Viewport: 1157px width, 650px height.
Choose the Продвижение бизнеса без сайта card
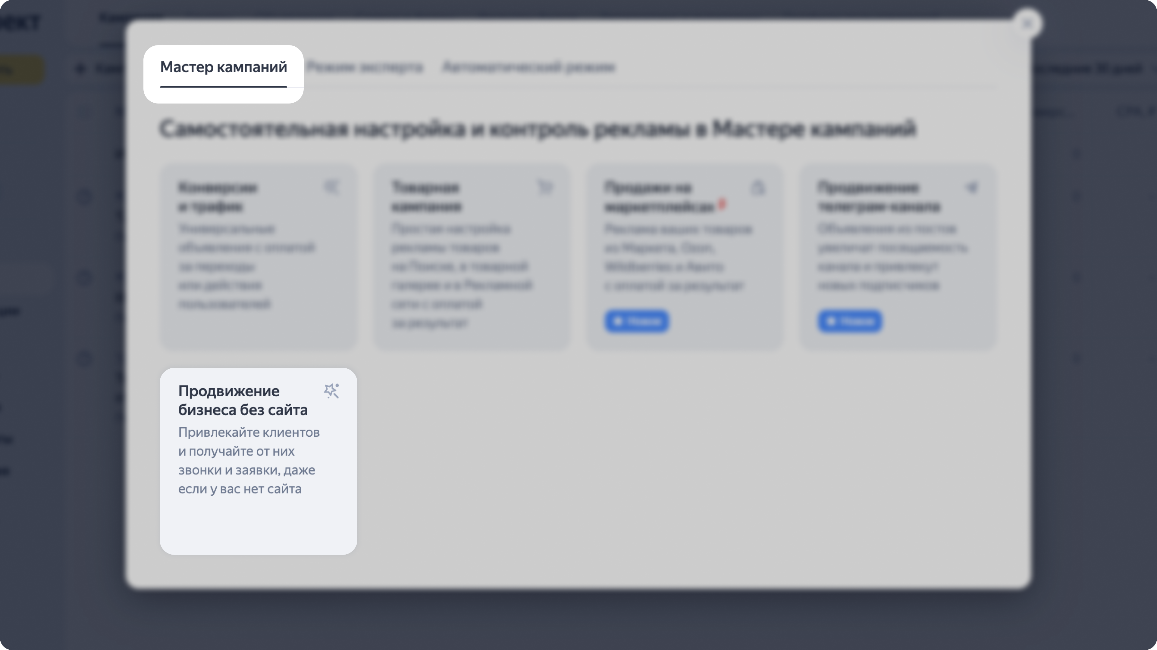click(x=258, y=461)
